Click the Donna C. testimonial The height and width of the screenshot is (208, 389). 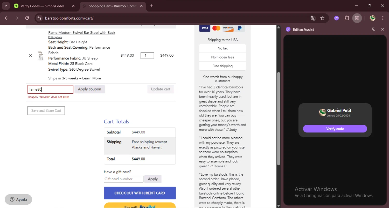click(x=222, y=152)
